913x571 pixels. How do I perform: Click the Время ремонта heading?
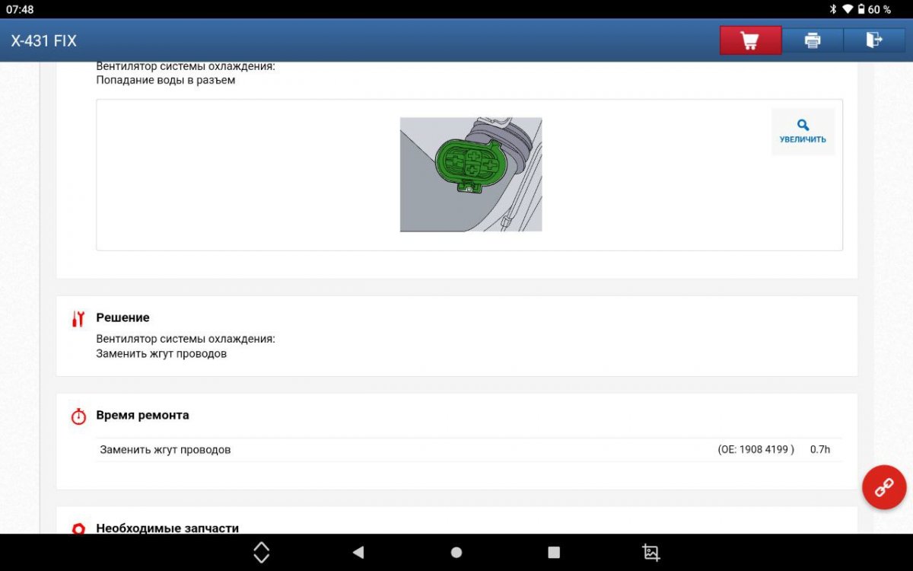(142, 415)
